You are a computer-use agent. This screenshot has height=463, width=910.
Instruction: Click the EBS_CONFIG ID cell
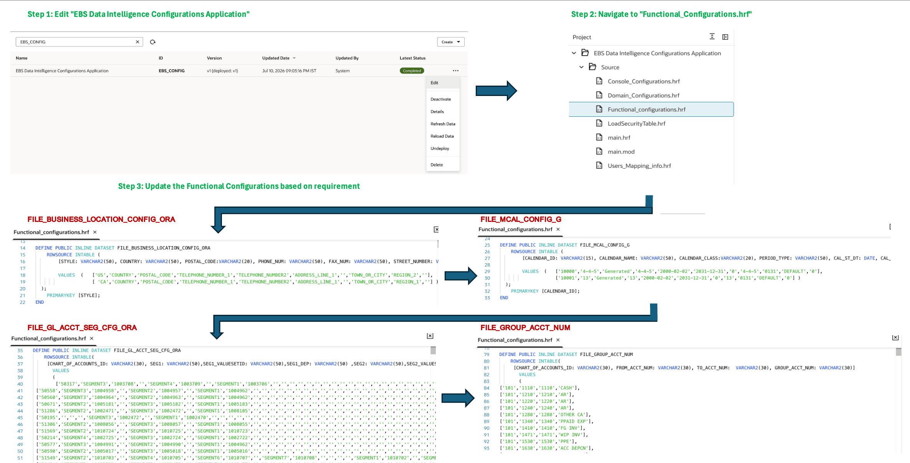point(172,71)
